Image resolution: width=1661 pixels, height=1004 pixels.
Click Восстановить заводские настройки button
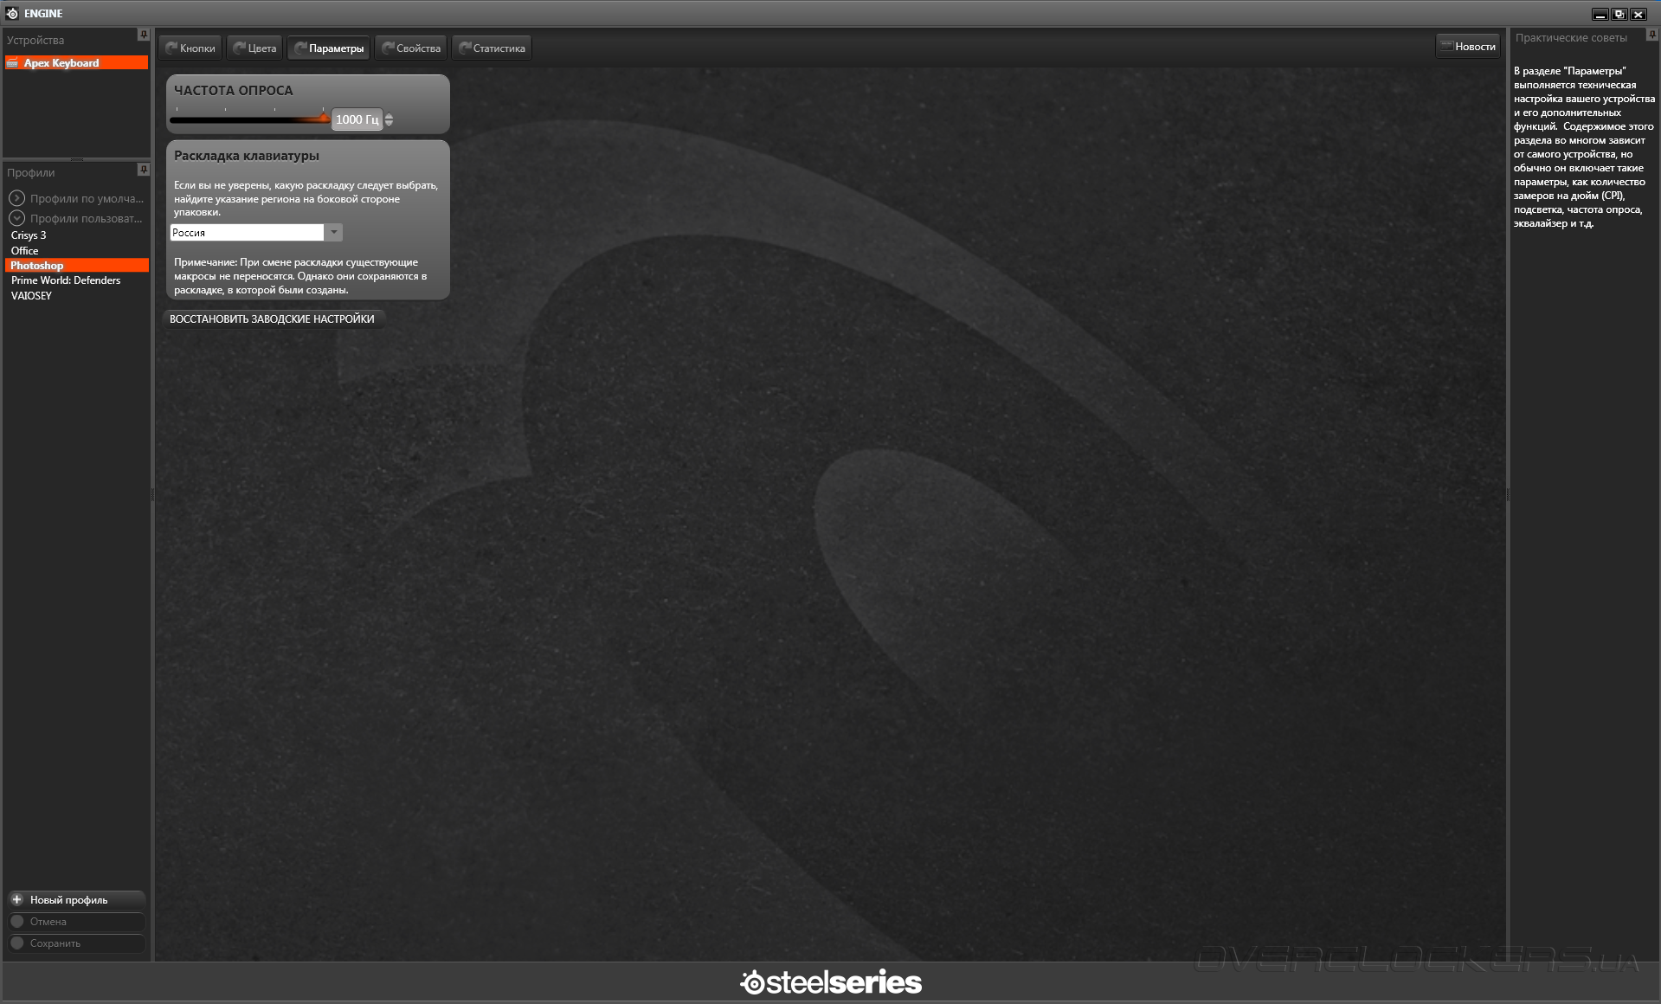tap(273, 319)
